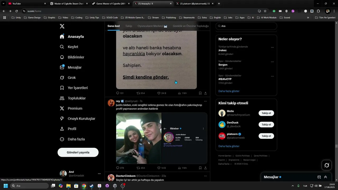Switch to Oyuncuların Merkezi tab

point(152,26)
